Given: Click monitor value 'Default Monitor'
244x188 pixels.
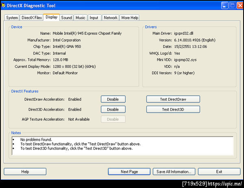Looking at the screenshot, I should (65, 73).
